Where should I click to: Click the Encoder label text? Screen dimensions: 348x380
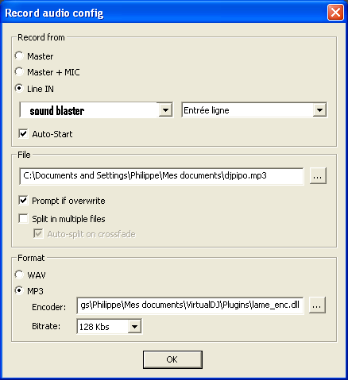click(49, 307)
